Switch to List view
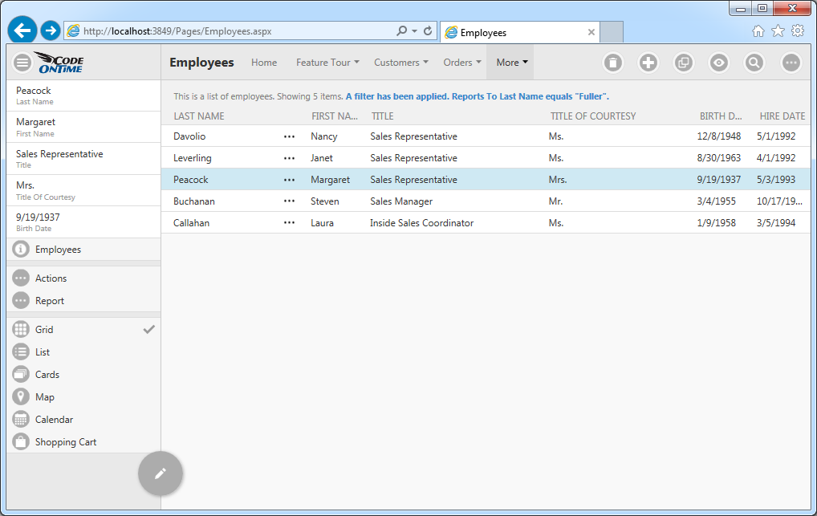The height and width of the screenshot is (516, 817). pyautogui.click(x=83, y=351)
